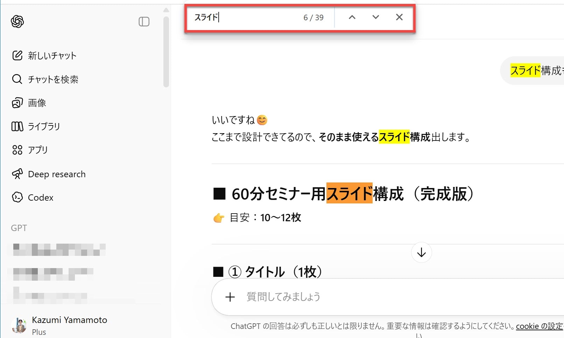Click the sidebar vertical scrollbar
The image size is (564, 338).
166,52
